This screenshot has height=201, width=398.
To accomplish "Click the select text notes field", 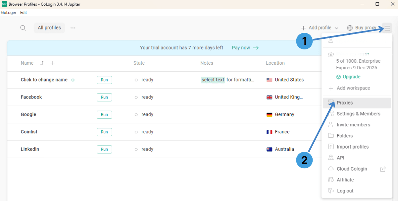I will (228, 80).
